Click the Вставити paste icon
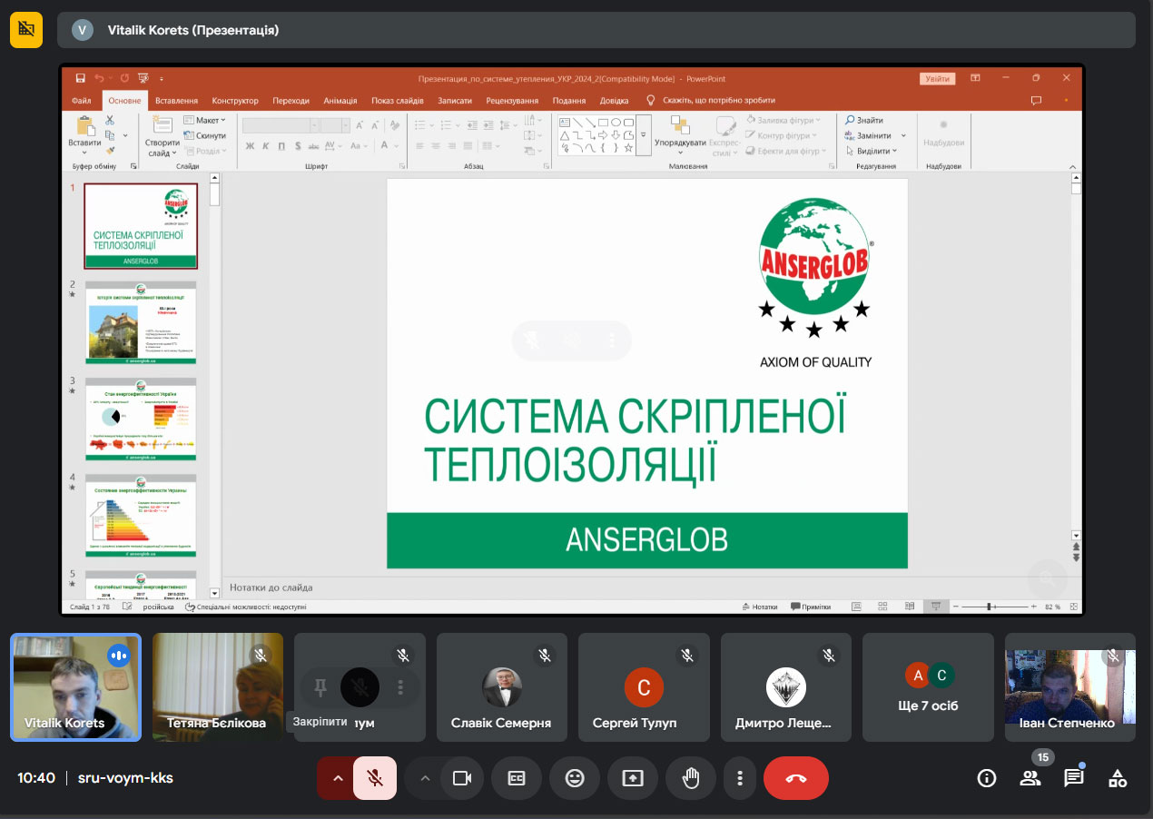 (84, 126)
